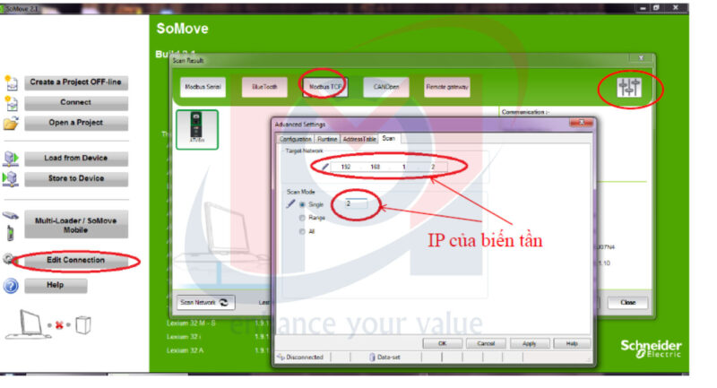Switch to the Configuration tab
Image resolution: width=717 pixels, height=388 pixels.
pos(296,139)
